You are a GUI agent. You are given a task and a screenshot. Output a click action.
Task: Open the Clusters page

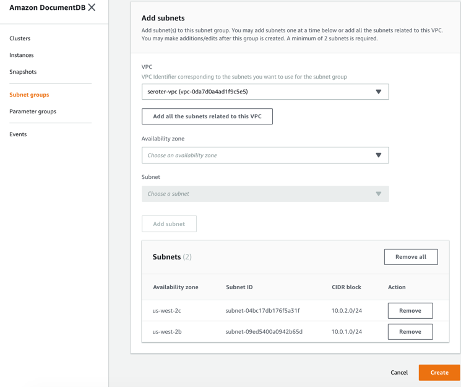tap(20, 38)
